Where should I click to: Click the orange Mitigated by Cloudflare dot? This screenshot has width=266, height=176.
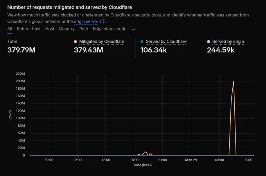pyautogui.click(x=75, y=42)
